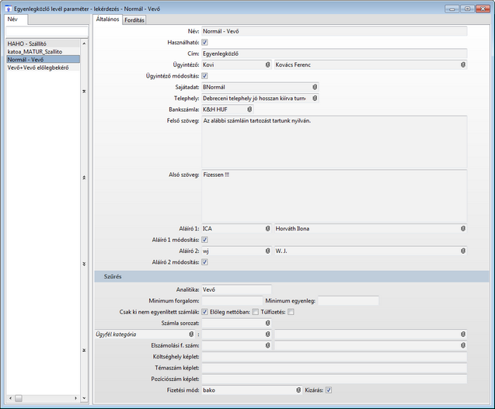The width and height of the screenshot is (495, 409).
Task: Click the page-up double arrow in the list
Action: pyautogui.click(x=84, y=178)
